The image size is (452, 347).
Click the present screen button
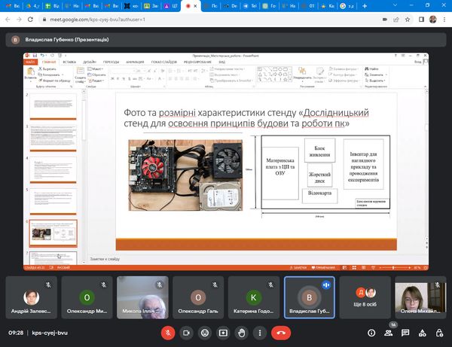click(223, 331)
